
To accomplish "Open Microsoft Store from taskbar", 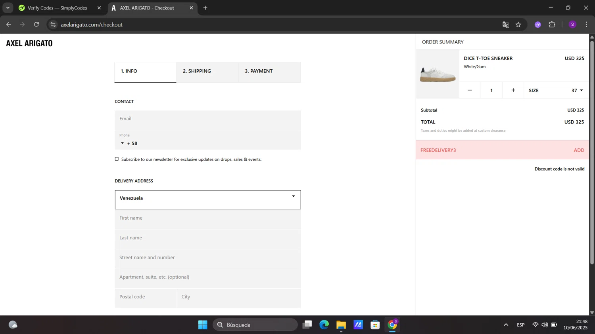I will (x=375, y=325).
